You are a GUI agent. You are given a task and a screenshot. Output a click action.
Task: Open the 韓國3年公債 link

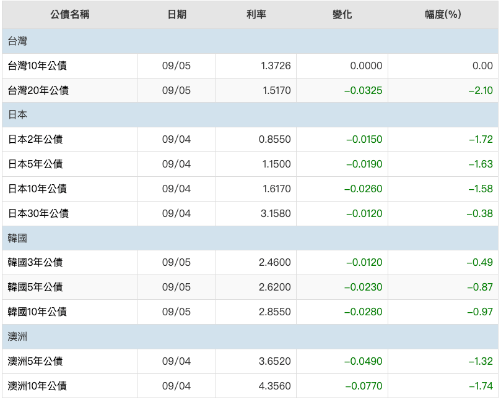(35, 263)
